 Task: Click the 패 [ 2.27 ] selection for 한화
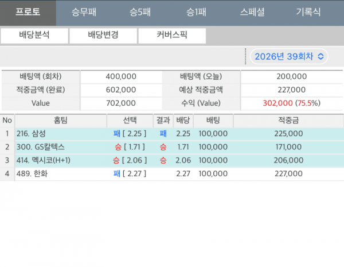pos(130,173)
